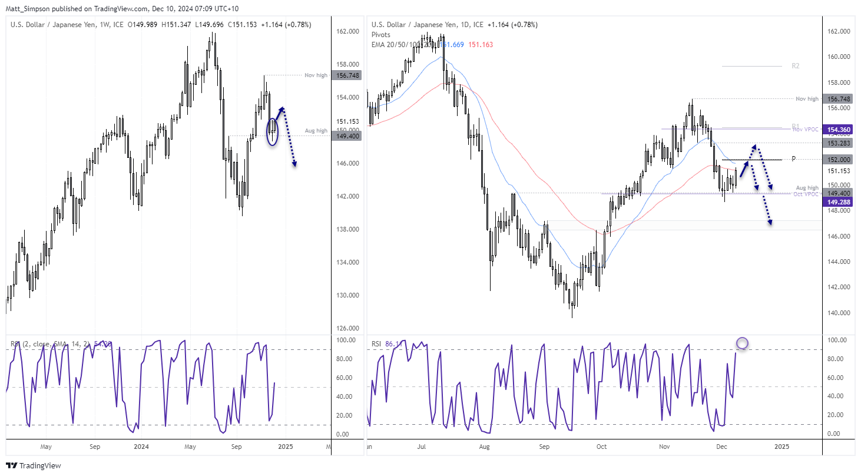861x476 pixels.
Task: Select the R2 pivot label
Action: coord(796,66)
